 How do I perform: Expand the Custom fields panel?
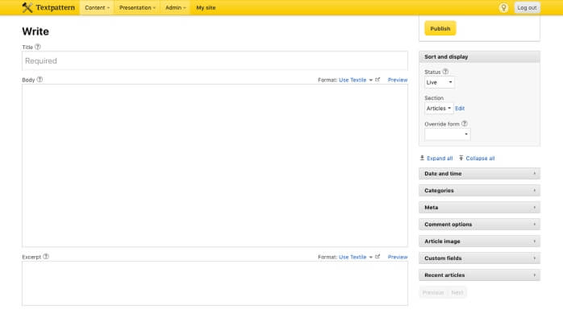pyautogui.click(x=479, y=258)
